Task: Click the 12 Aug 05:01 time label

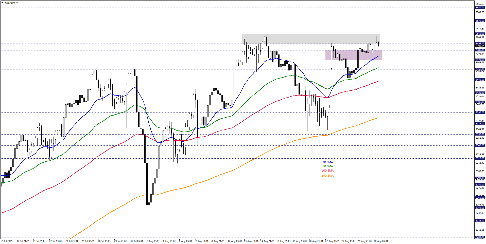Action: [235, 241]
